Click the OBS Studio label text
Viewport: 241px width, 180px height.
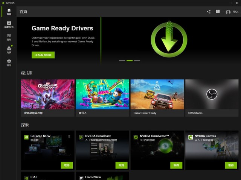click(195, 113)
